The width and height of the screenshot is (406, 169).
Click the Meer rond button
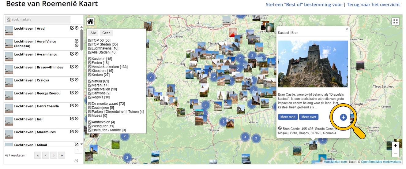tap(288, 117)
